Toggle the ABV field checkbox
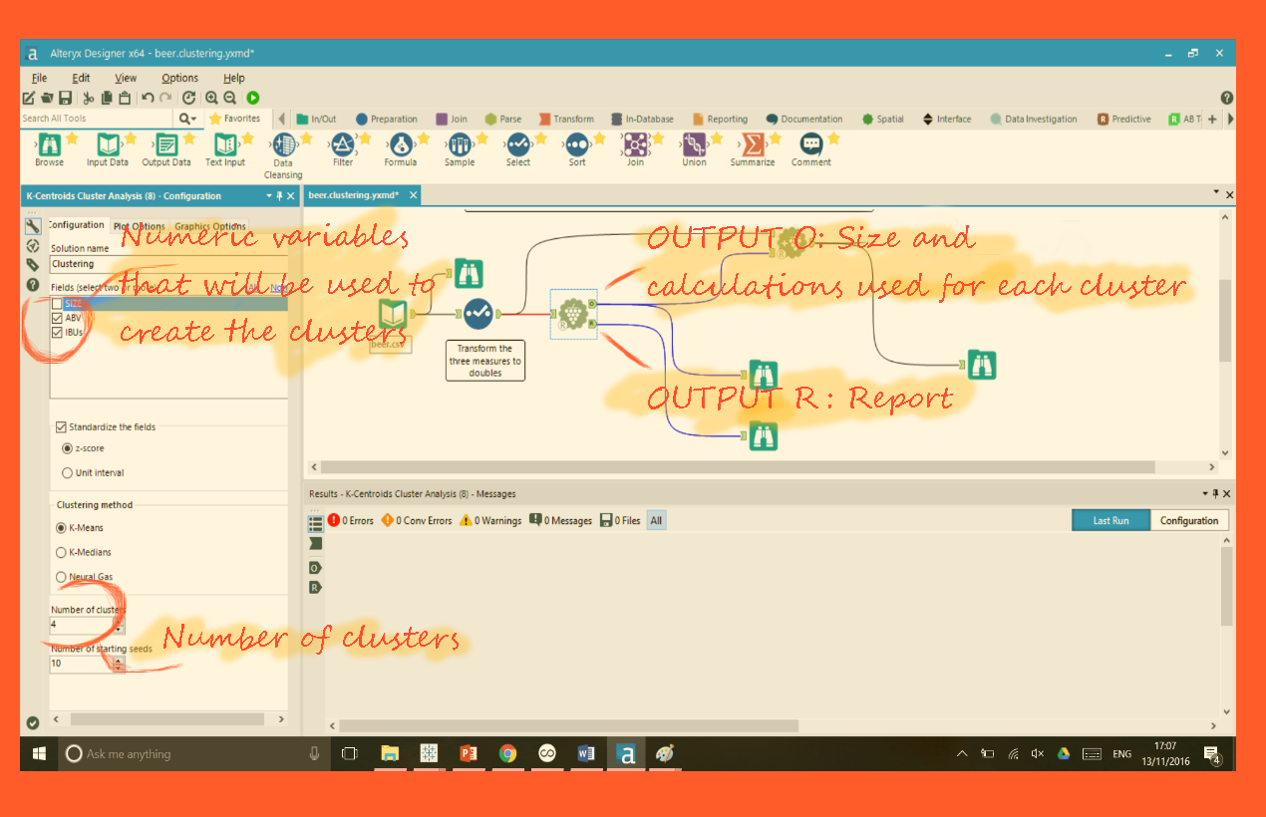 pyautogui.click(x=57, y=318)
